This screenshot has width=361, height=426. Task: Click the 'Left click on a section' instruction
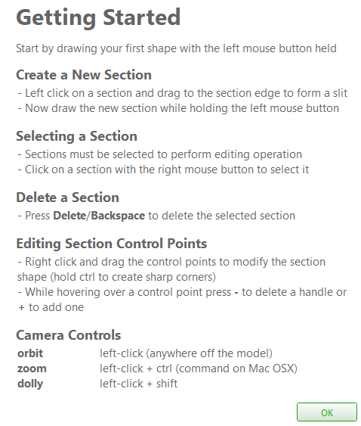pos(183,93)
